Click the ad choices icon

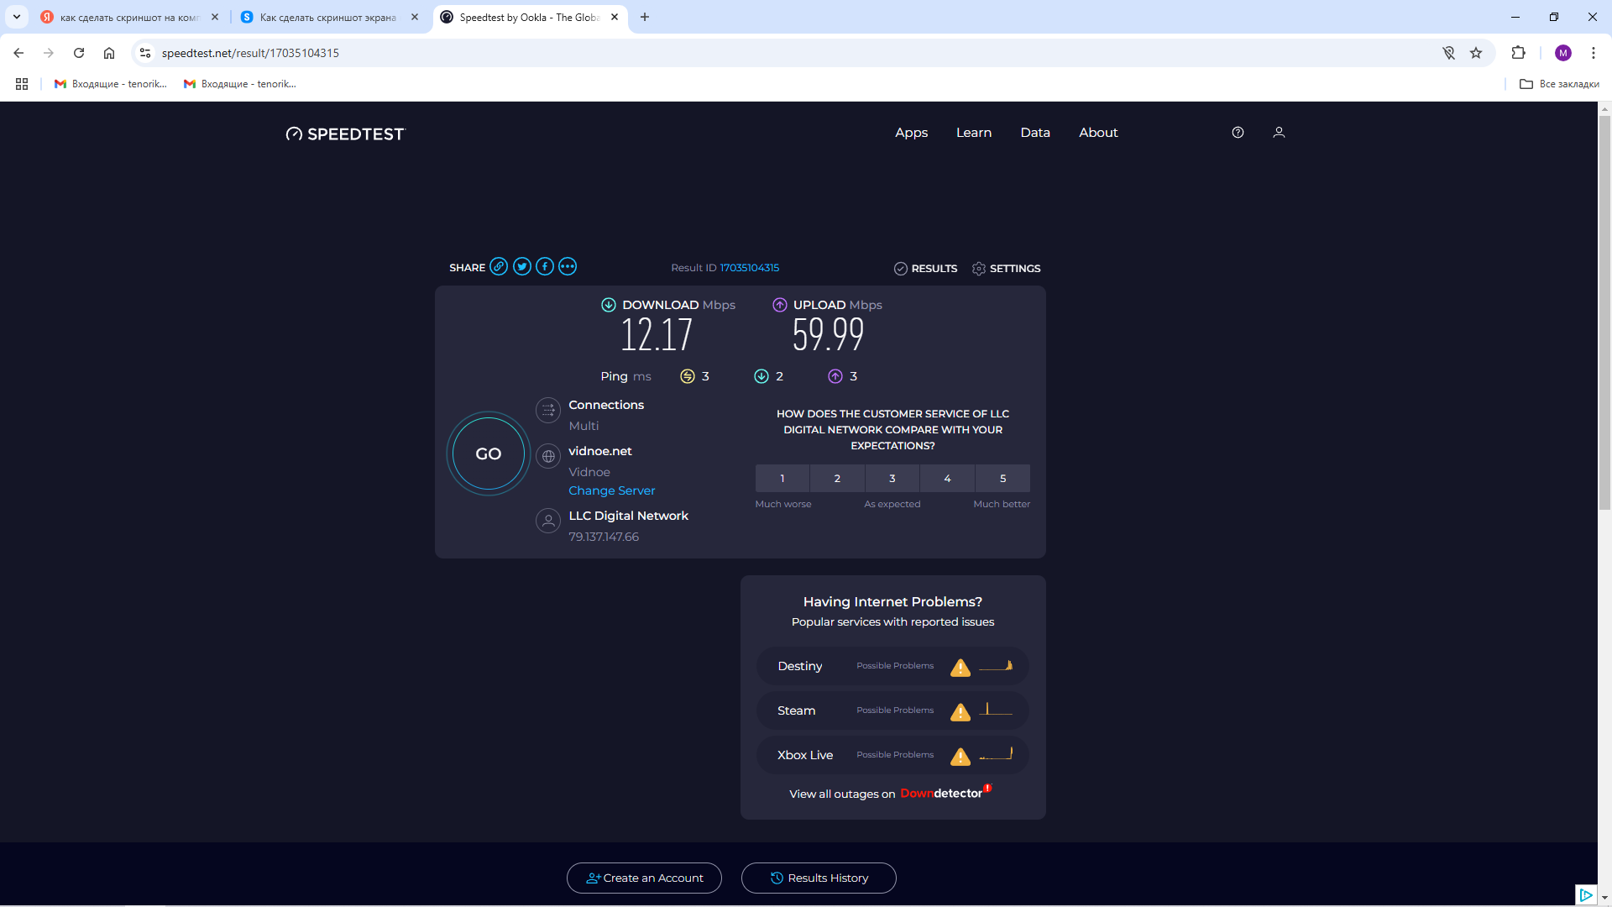(1585, 895)
